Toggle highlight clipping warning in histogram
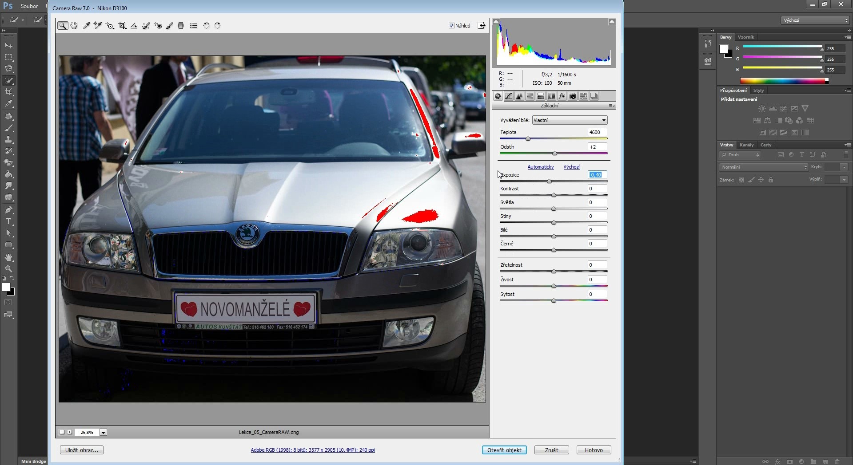Screen dimensions: 853x465 [612, 22]
